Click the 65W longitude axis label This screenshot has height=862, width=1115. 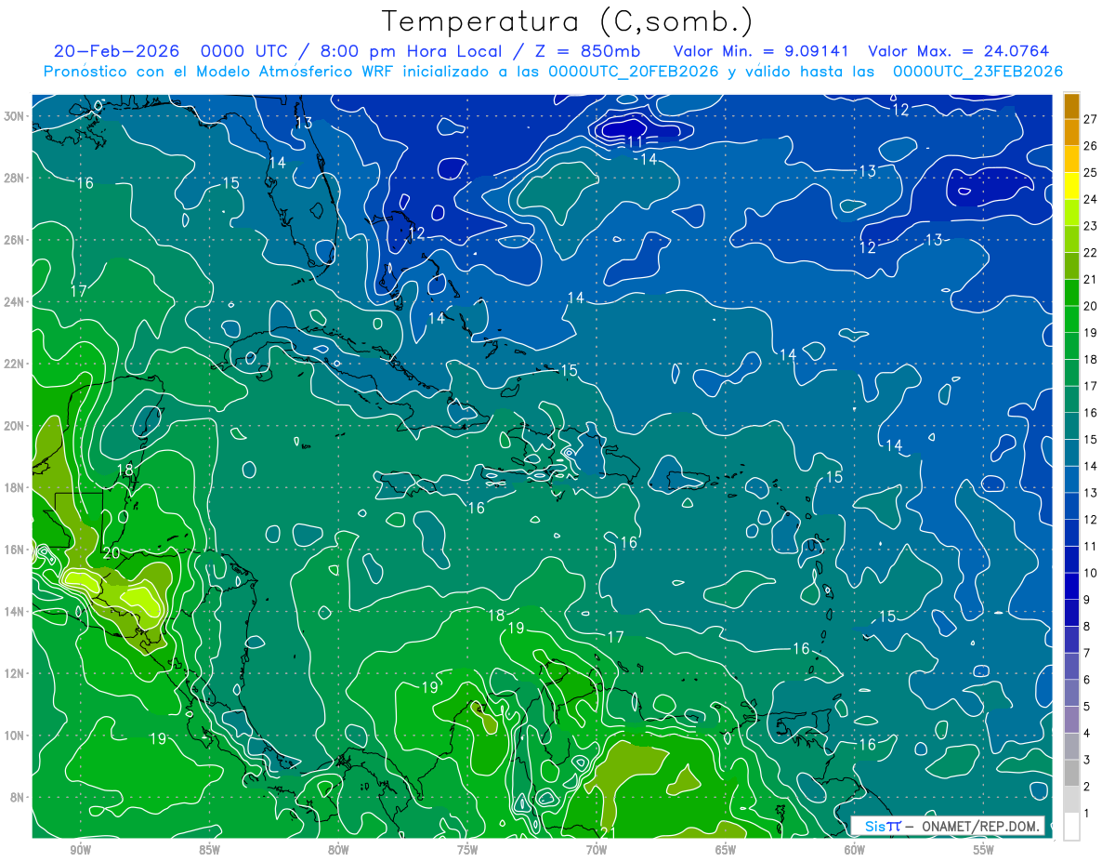(726, 850)
